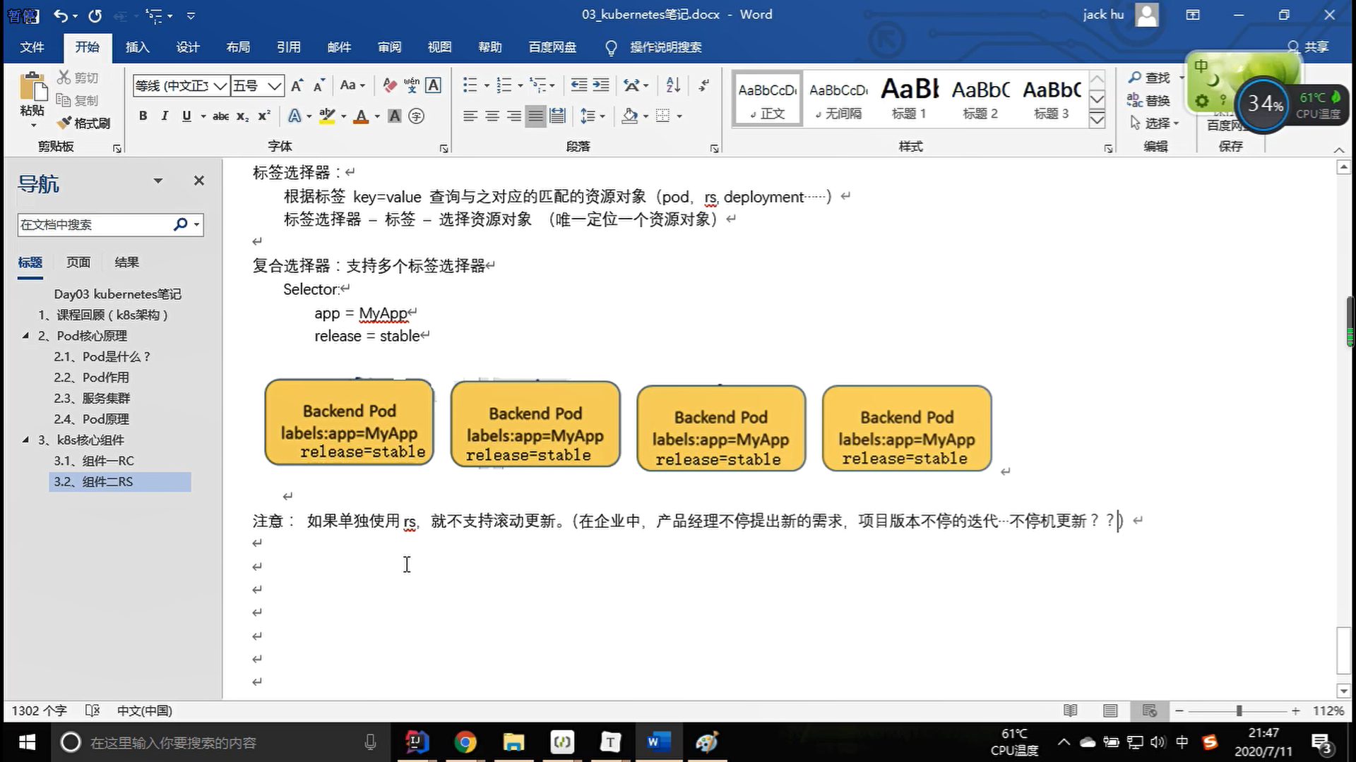The image size is (1356, 762).
Task: Go to heading '2.4、Pod原理'
Action: (91, 419)
